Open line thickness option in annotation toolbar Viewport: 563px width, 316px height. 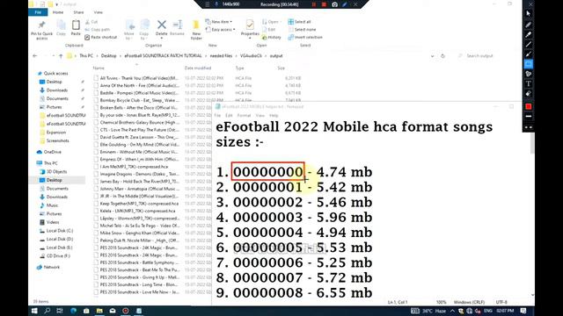tap(529, 117)
